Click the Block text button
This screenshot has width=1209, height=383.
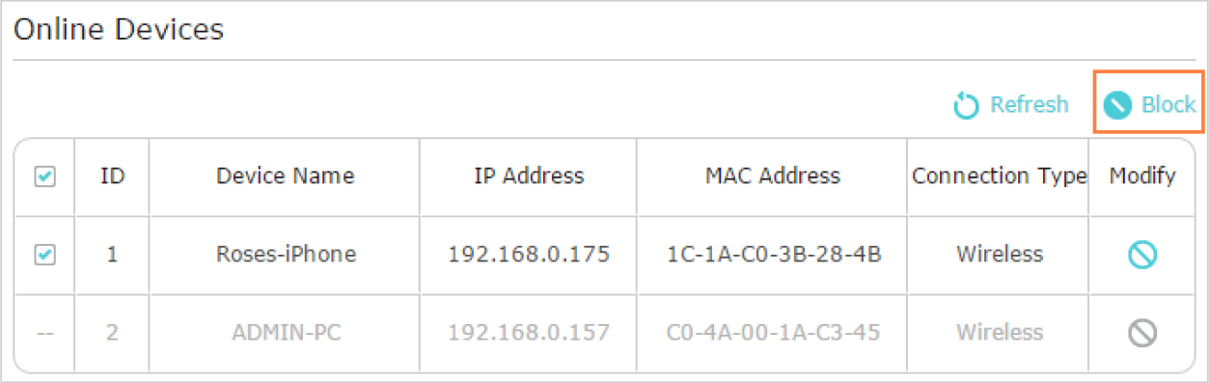click(1168, 104)
